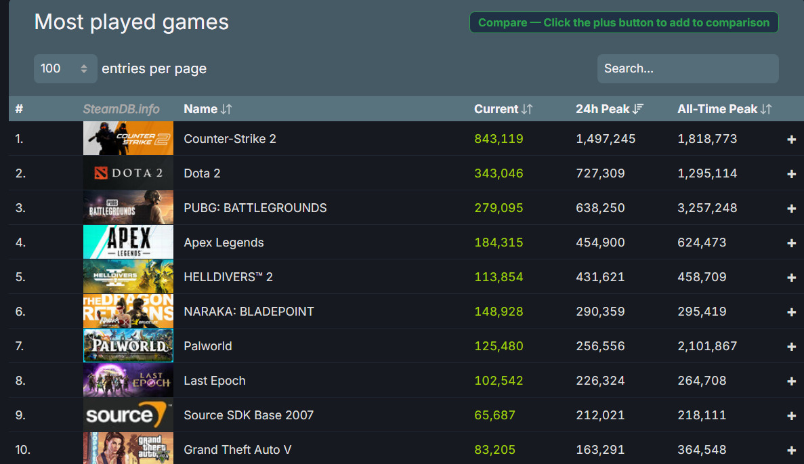Open the Counter-Strike 2 thumbnail image
The width and height of the screenshot is (804, 464).
click(x=128, y=139)
